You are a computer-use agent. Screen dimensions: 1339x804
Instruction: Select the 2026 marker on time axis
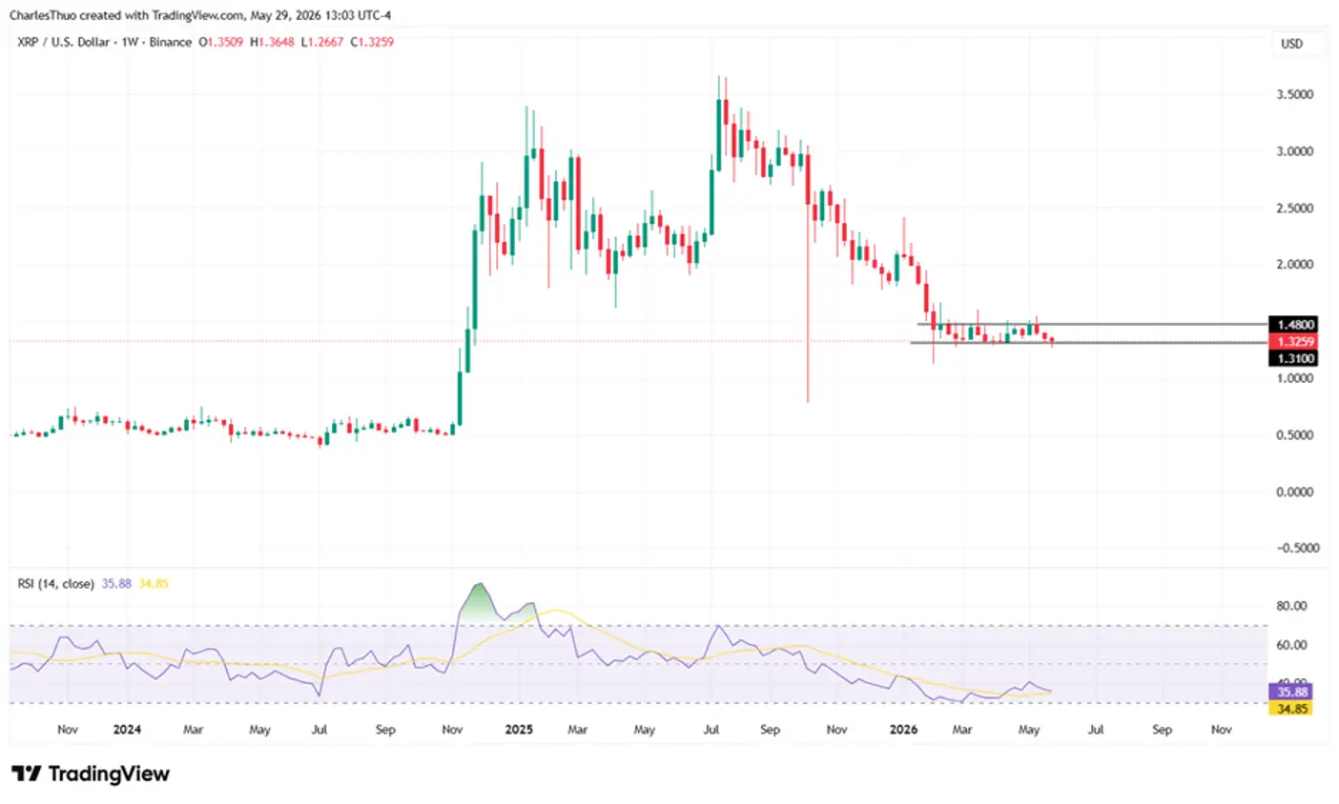pos(903,730)
